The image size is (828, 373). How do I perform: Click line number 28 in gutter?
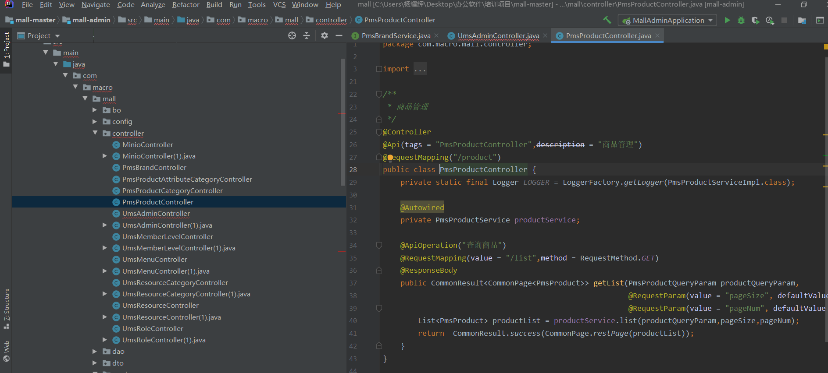point(353,169)
